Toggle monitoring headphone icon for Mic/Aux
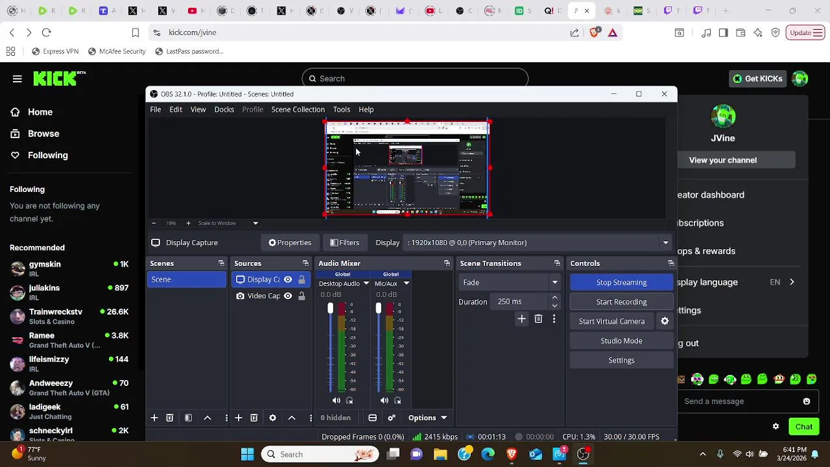The width and height of the screenshot is (830, 467). coord(397,401)
